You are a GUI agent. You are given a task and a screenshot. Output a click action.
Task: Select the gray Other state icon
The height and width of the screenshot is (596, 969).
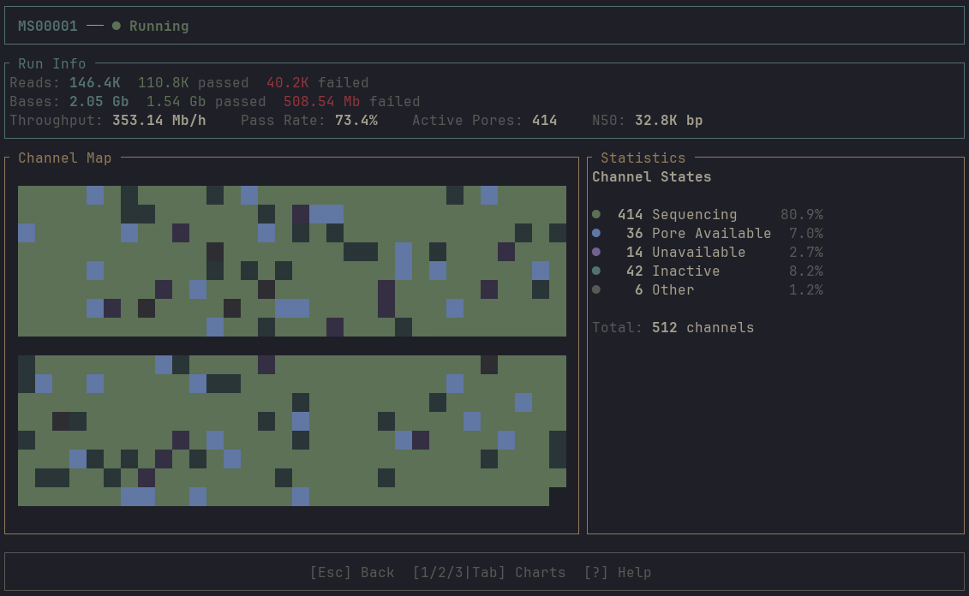(x=597, y=289)
